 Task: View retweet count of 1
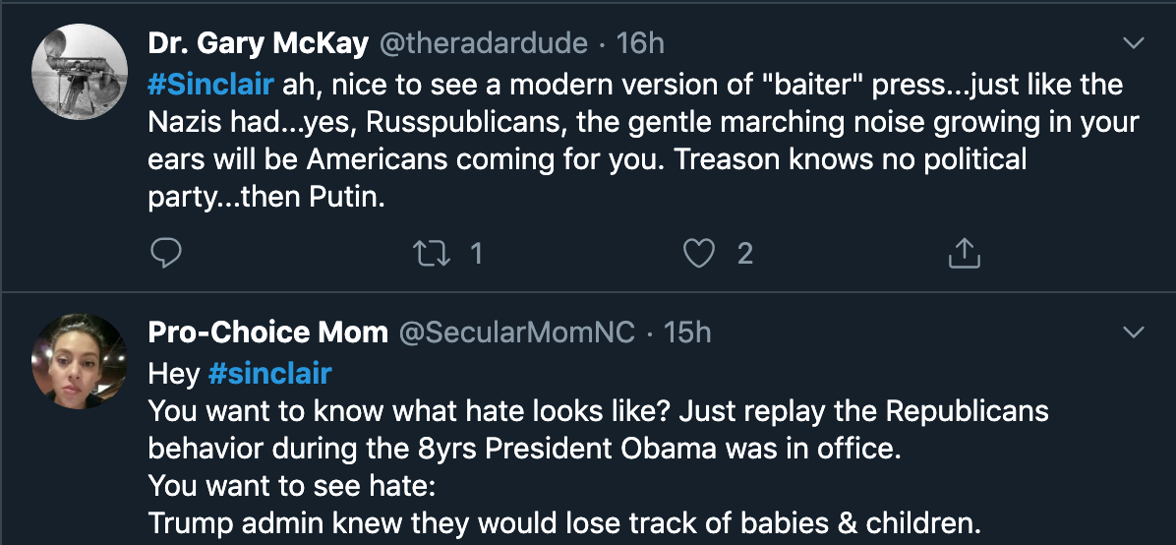476,254
